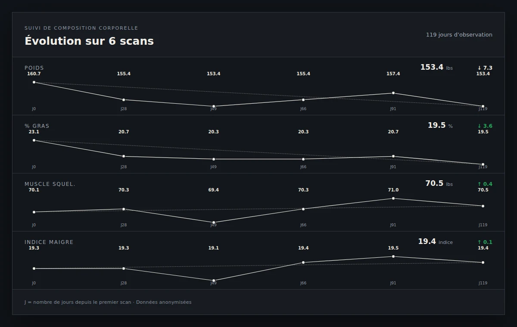517x327 pixels.
Task: Select the green "↑ 0.4" change
Action: pyautogui.click(x=485, y=184)
